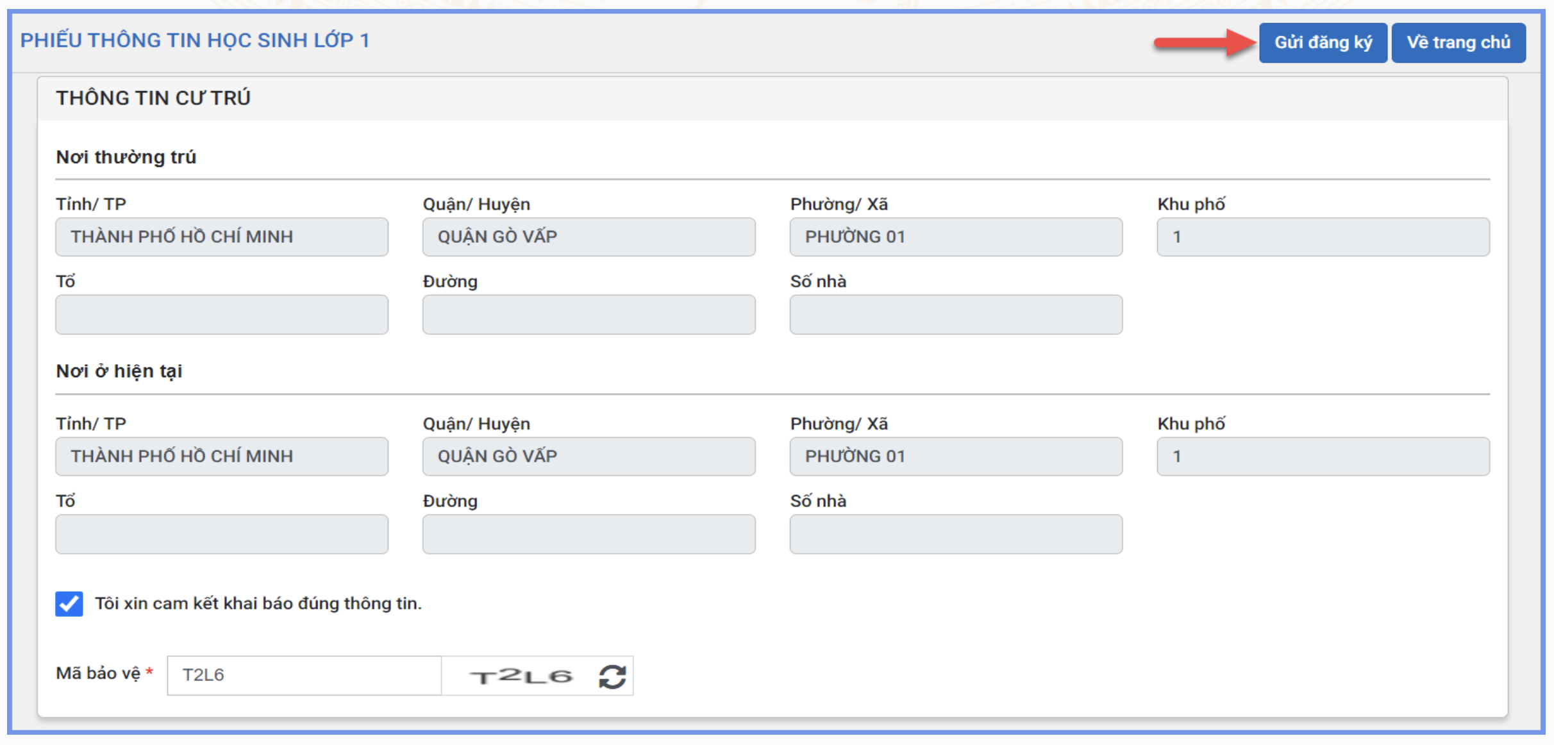This screenshot has height=745, width=1554.
Task: Click the Về trang chủ button
Action: pyautogui.click(x=1458, y=42)
